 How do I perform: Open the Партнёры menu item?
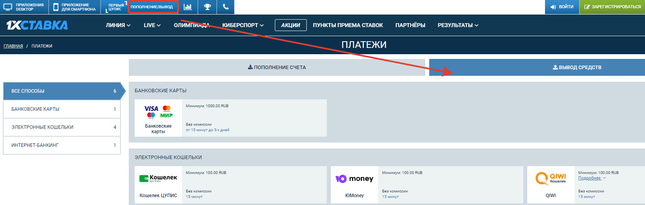pyautogui.click(x=410, y=25)
